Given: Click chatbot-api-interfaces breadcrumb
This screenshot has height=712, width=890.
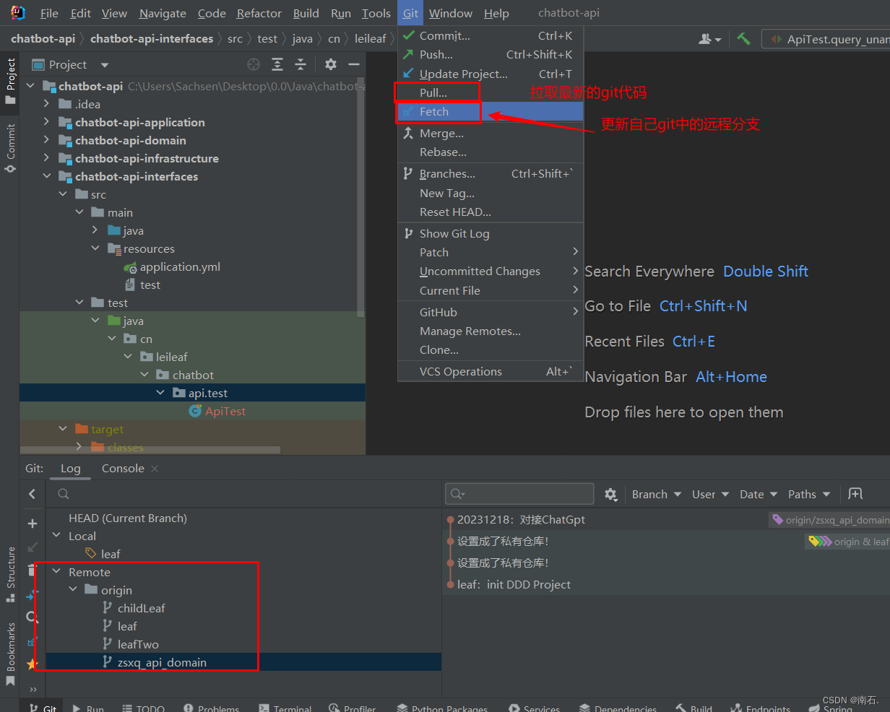Looking at the screenshot, I should coord(152,38).
